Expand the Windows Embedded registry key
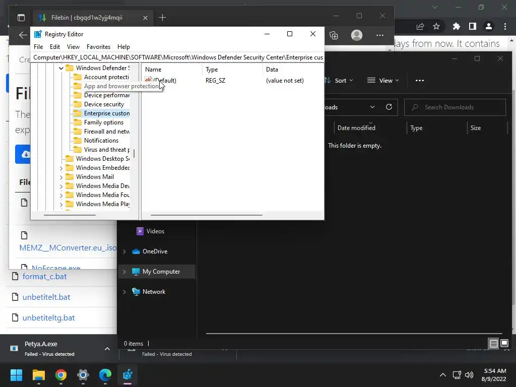 coord(61,168)
